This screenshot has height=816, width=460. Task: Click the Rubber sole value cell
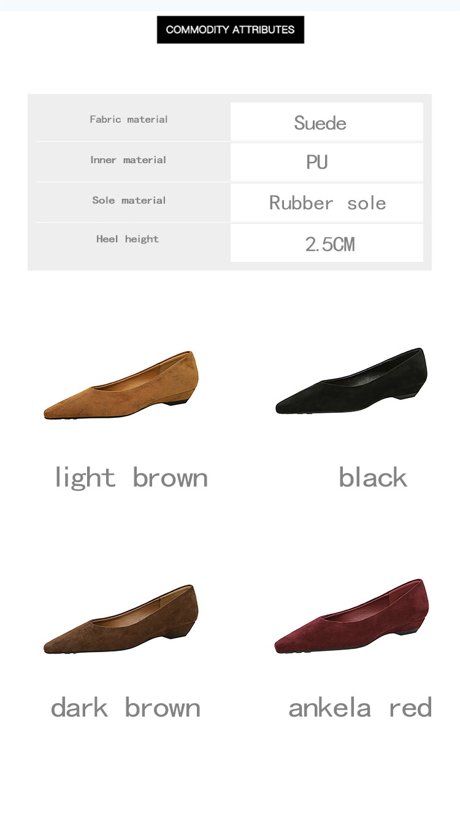(x=327, y=202)
